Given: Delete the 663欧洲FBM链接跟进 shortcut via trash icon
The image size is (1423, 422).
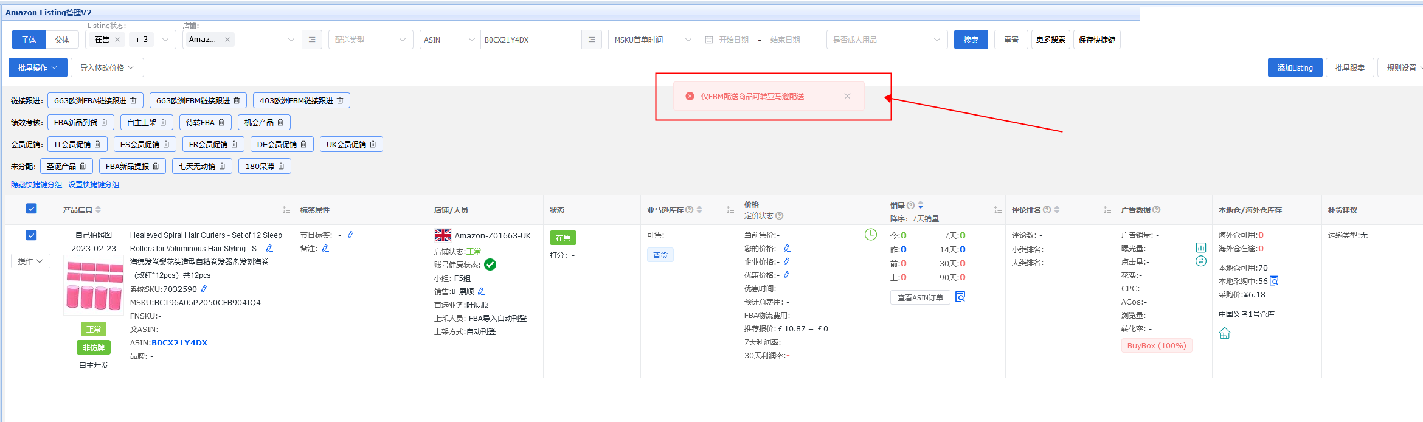Looking at the screenshot, I should pos(237,100).
